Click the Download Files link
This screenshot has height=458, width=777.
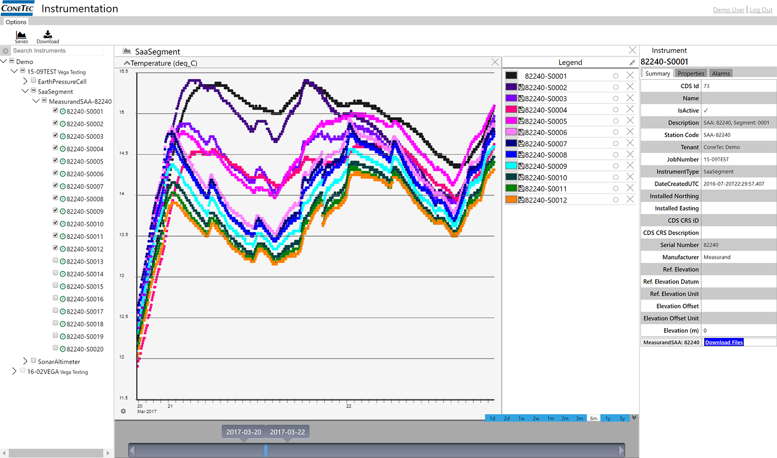724,342
